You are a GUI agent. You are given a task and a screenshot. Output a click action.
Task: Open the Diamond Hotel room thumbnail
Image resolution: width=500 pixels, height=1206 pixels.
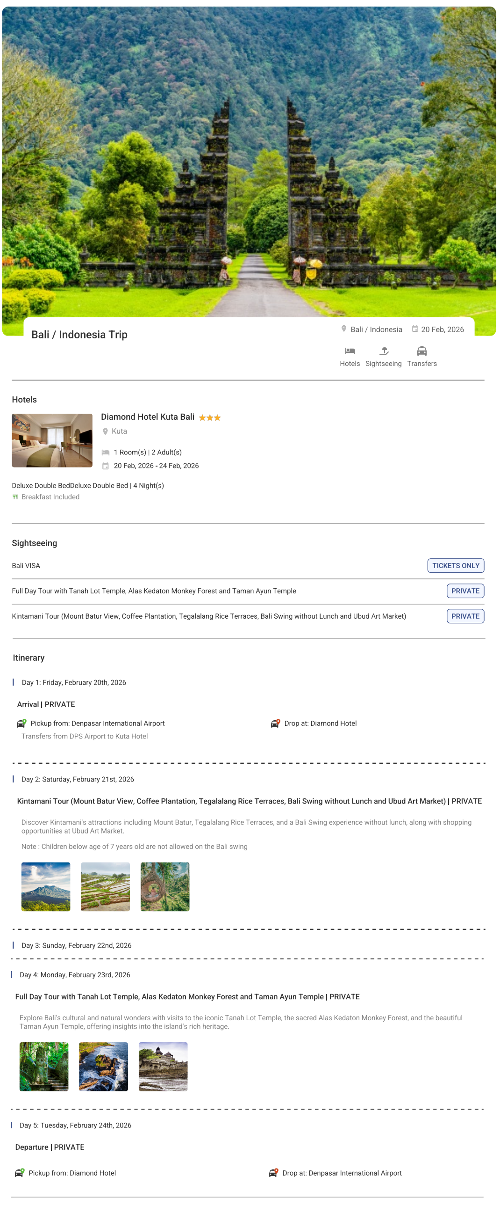point(52,440)
